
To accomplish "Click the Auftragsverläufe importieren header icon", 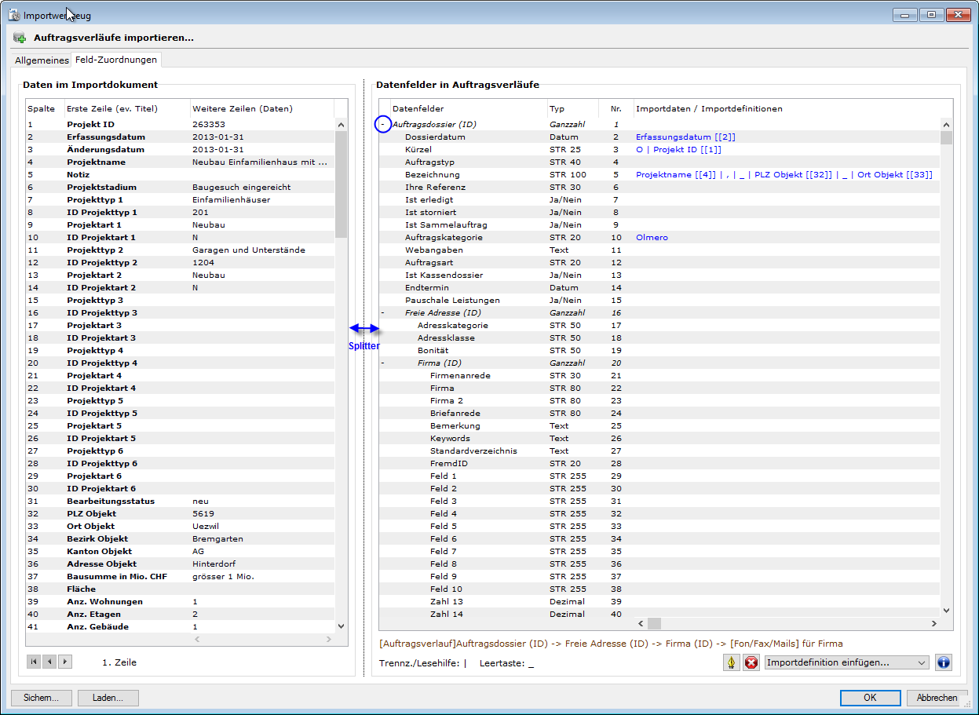I will click(20, 38).
